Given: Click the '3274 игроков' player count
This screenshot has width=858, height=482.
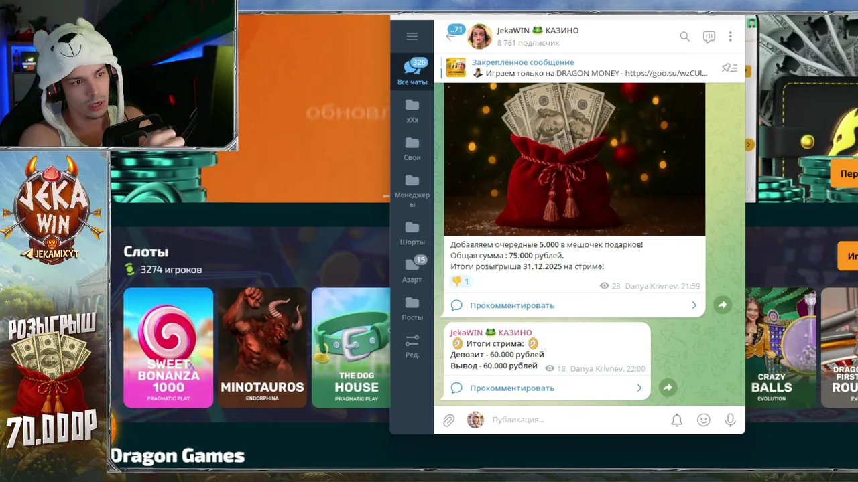Looking at the screenshot, I should (171, 270).
